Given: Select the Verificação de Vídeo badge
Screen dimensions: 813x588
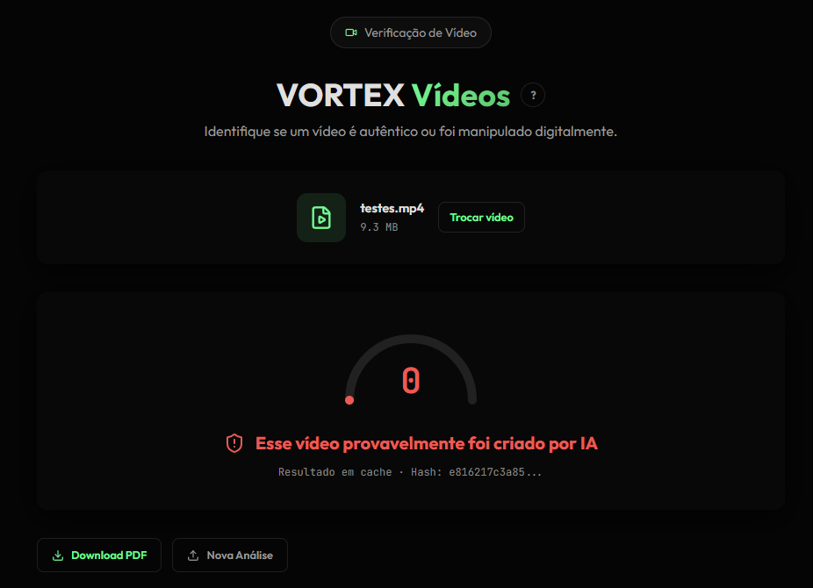Looking at the screenshot, I should [411, 32].
